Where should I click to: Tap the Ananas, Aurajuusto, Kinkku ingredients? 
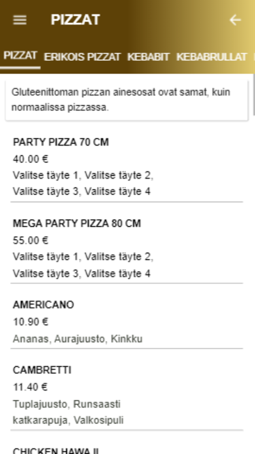(x=78, y=339)
